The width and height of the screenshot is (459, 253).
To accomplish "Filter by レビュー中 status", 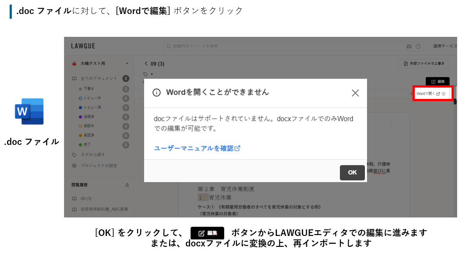I will [92, 98].
